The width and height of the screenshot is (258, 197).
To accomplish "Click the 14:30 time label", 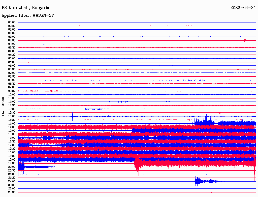I will [12, 127].
